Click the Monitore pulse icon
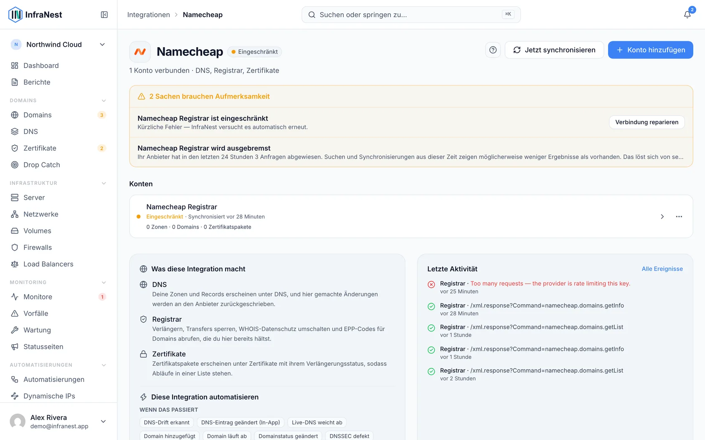Screen dimensions: 705x440 [15, 297]
